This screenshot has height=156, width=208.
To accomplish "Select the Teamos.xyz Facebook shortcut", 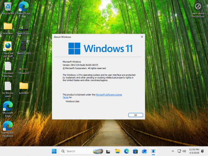I will [x=8, y=129].
